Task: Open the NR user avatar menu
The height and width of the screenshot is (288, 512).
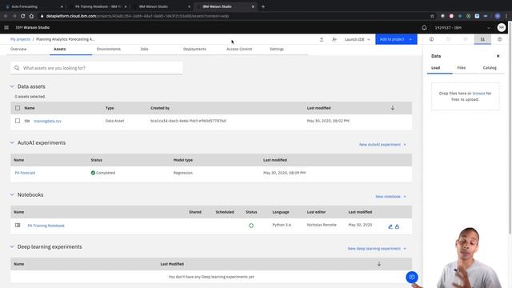Action: coord(502,27)
